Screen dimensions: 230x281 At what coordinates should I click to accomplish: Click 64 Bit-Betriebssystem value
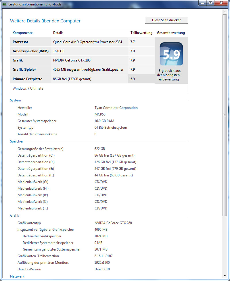[x=111, y=128]
